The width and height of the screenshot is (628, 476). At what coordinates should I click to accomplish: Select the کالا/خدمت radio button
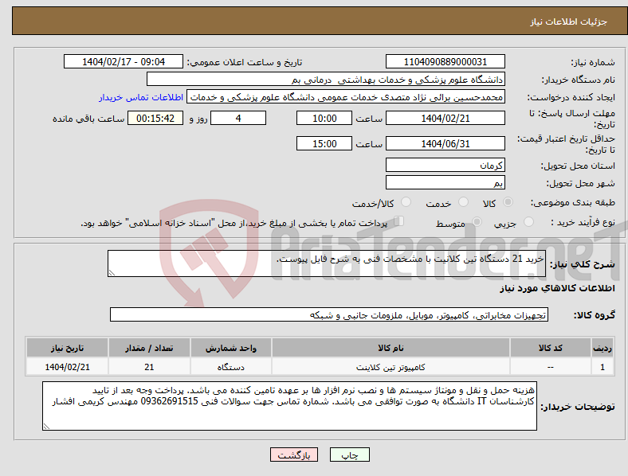pos(406,202)
